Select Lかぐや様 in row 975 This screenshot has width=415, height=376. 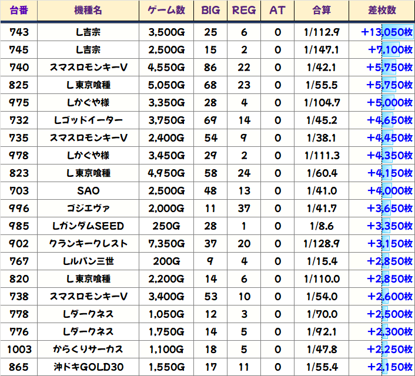[x=88, y=103]
